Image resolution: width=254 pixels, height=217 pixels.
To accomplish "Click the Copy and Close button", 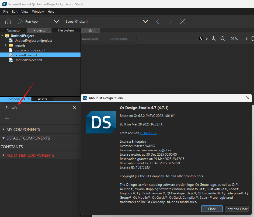I will pyautogui.click(x=236, y=209).
